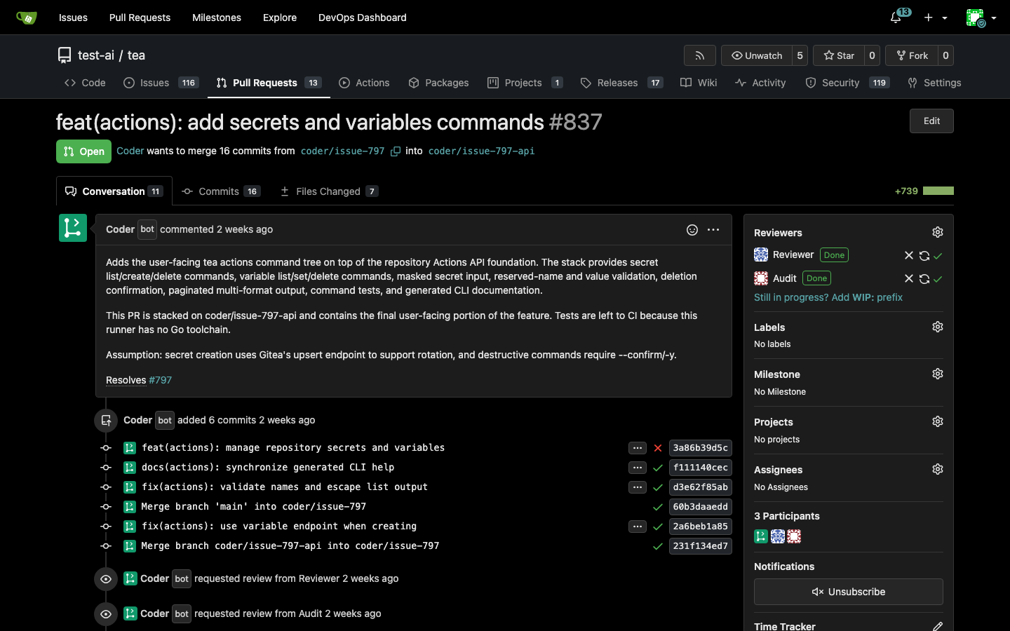Open the test-ai owner link
Screen dimensions: 1010x631
[96, 55]
